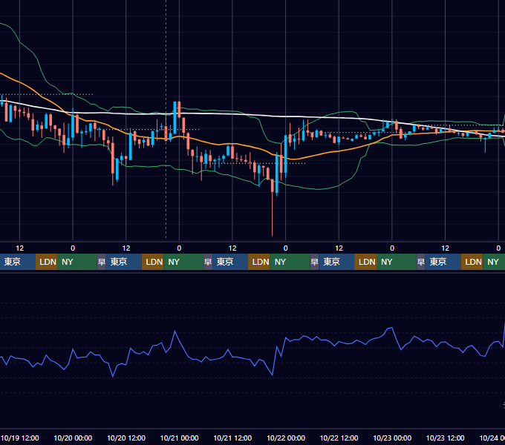Click the 東京 session block on 10/22
Viewport: 505px width, 445px height.
tap(336, 262)
